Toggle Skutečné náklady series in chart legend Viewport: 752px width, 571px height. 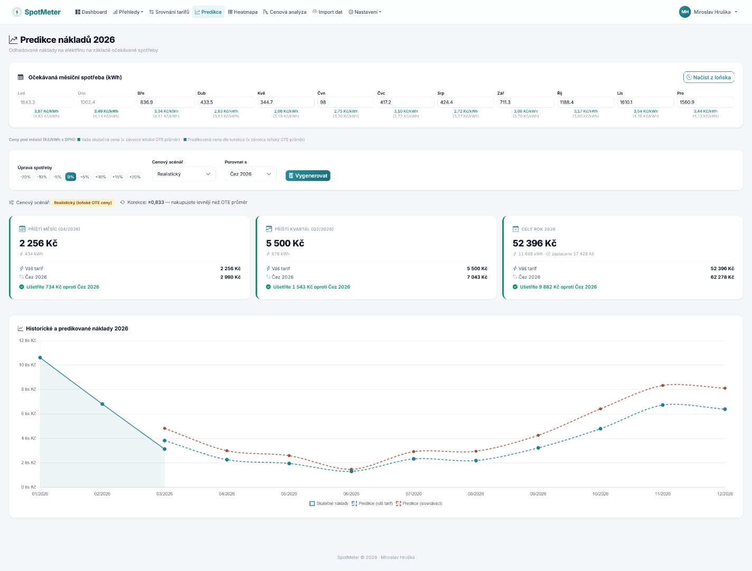pos(329,503)
